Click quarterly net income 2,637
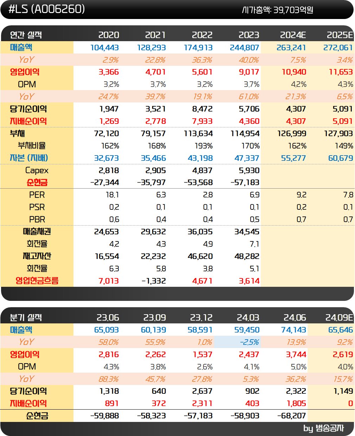 [x=202, y=391]
